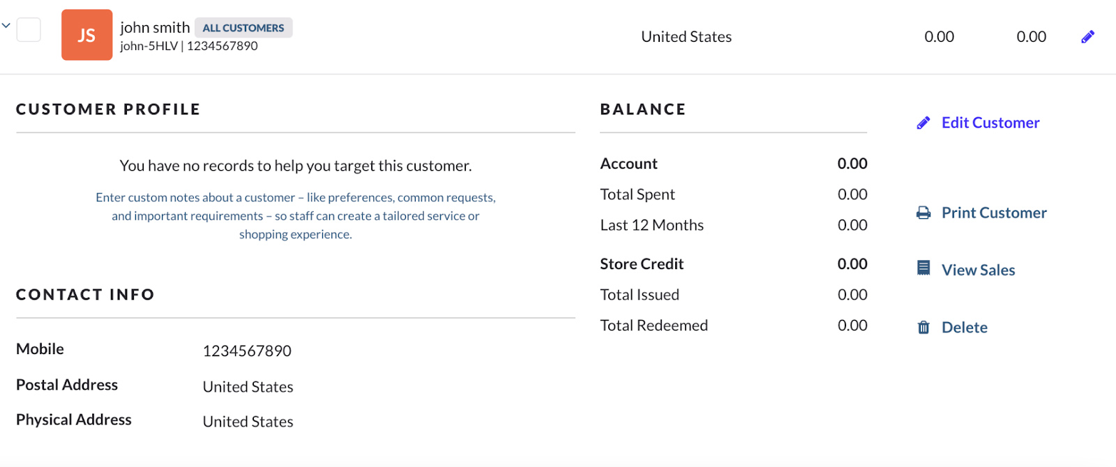Click United States in the customer row
The width and height of the screenshot is (1116, 467).
(686, 37)
